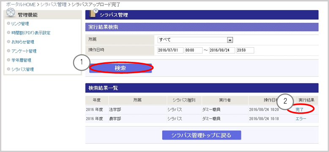This screenshot has height=152, width=329.
Task: Click the 実行結果検索 section header
Action: point(202,27)
